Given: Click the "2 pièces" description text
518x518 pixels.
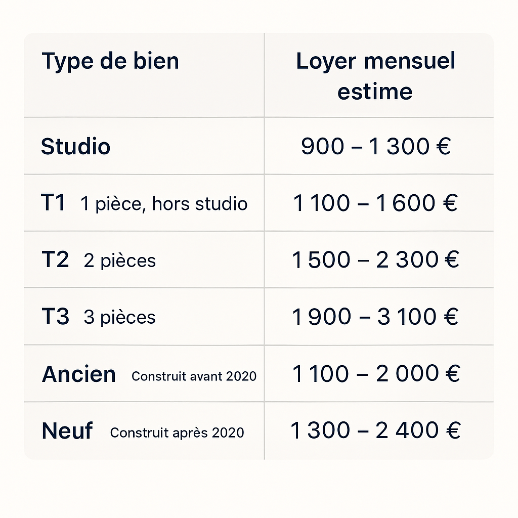Looking at the screenshot, I should (120, 261).
